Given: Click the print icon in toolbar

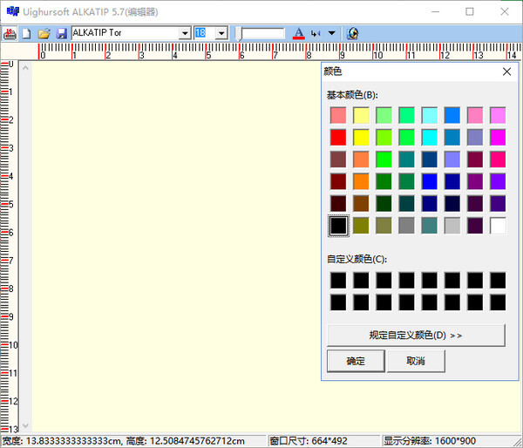Looking at the screenshot, I should [10, 33].
